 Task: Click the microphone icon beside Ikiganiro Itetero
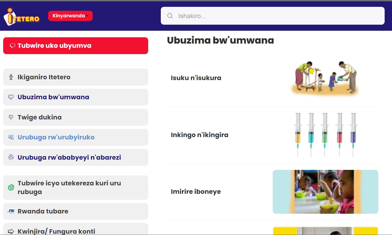click(11, 77)
